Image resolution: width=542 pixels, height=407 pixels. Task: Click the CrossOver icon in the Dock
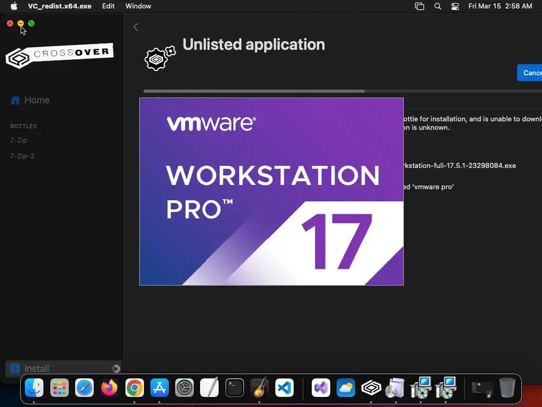pos(371,387)
